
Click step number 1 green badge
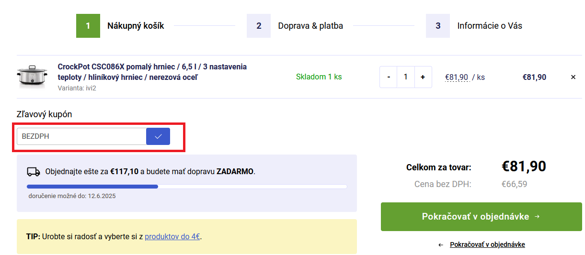(88, 26)
